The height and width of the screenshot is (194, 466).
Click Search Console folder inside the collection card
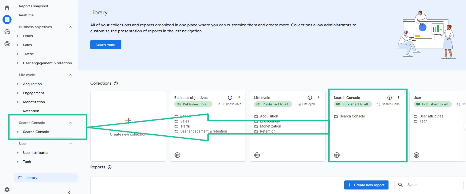350,116
